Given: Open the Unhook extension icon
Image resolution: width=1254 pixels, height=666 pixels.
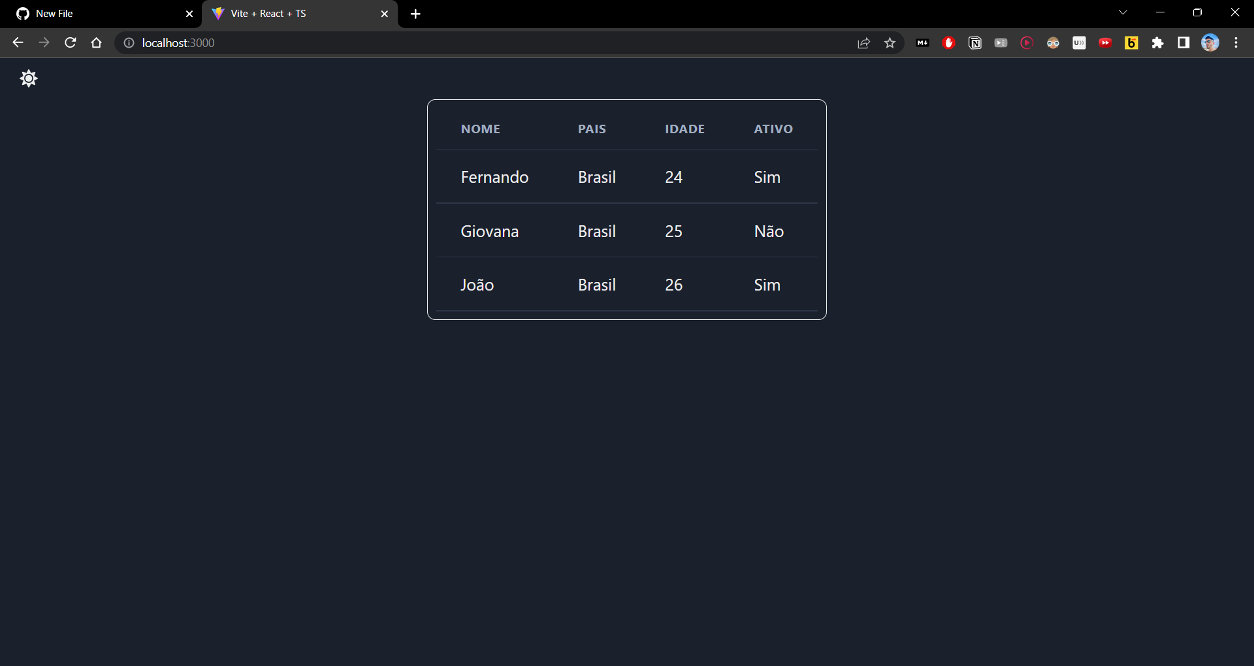Looking at the screenshot, I should (x=1079, y=42).
